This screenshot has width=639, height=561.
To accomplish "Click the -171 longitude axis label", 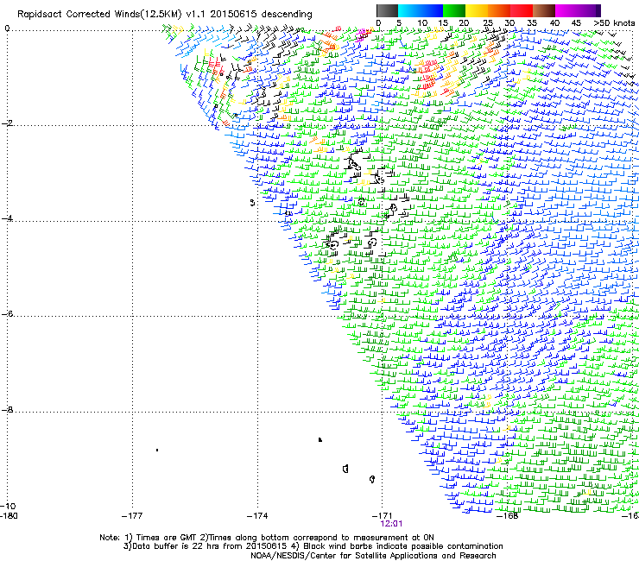I will tap(382, 516).
